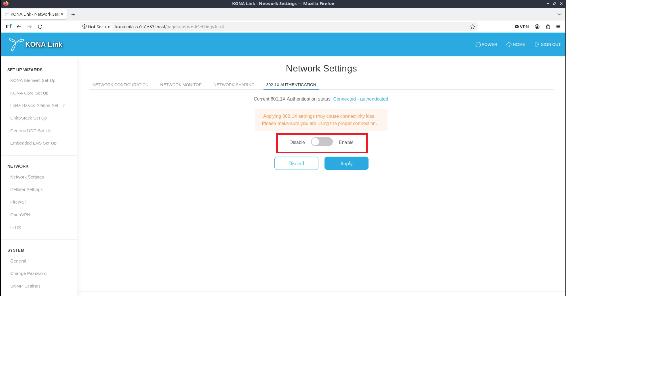Open Firefox VPN button
Viewport: 652px width, 366px height.
point(522,27)
